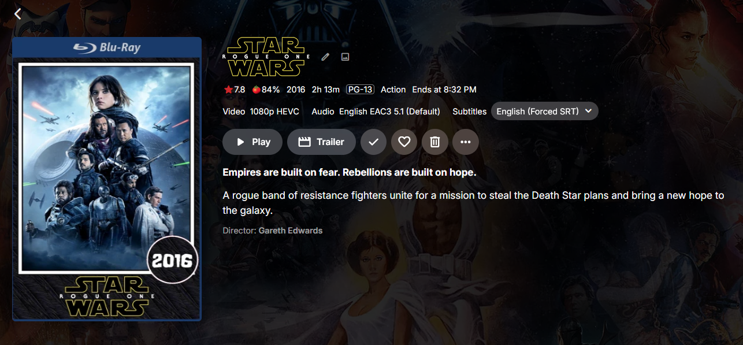Image resolution: width=743 pixels, height=345 pixels.
Task: Click the star 7.8 community rating
Action: [235, 90]
